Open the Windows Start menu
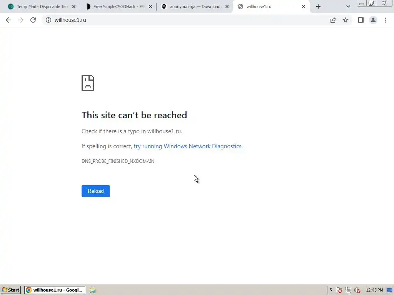This screenshot has height=295, width=394. click(x=10, y=290)
